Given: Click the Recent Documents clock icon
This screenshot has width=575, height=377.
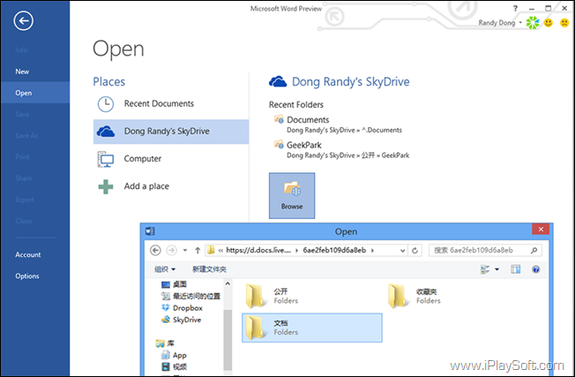Looking at the screenshot, I should (x=106, y=104).
